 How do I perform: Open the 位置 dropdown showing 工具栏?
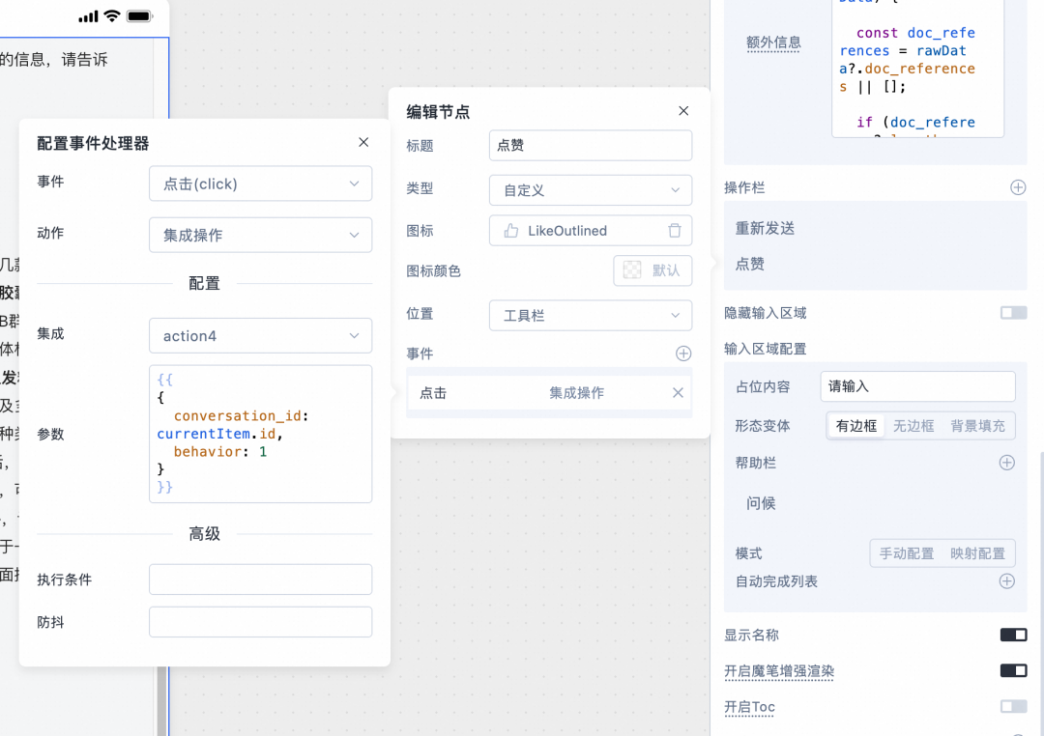click(590, 315)
